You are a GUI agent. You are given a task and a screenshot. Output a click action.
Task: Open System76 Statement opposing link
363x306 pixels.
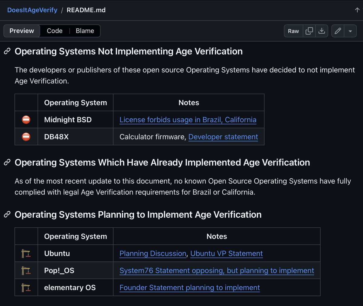point(217,271)
